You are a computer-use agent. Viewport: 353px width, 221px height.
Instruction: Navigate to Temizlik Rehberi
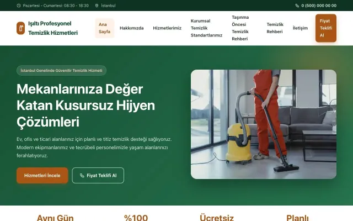[x=275, y=28]
